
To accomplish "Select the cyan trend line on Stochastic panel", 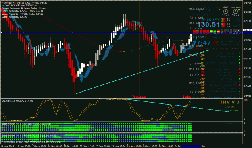I will (176, 105).
